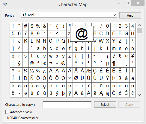Select the digit 0 cell

(107, 26)
